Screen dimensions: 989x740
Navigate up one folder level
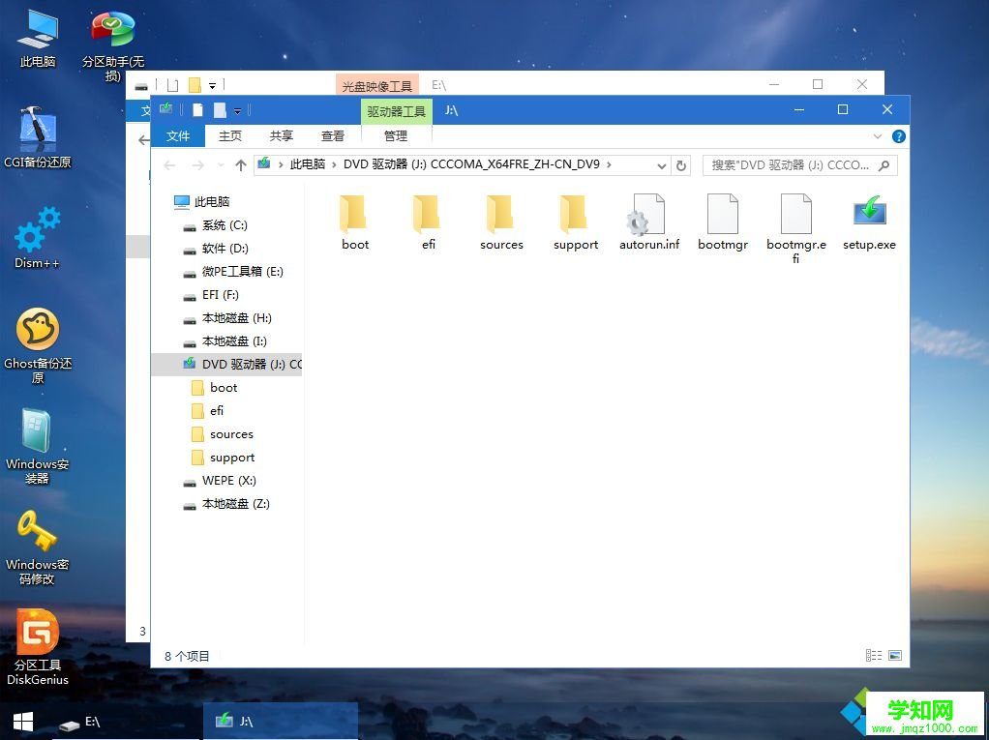tap(241, 165)
